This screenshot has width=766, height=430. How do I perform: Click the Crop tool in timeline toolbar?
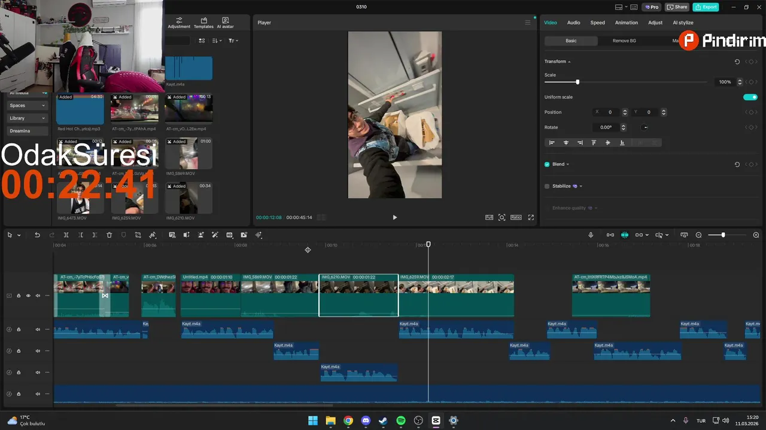point(138,235)
